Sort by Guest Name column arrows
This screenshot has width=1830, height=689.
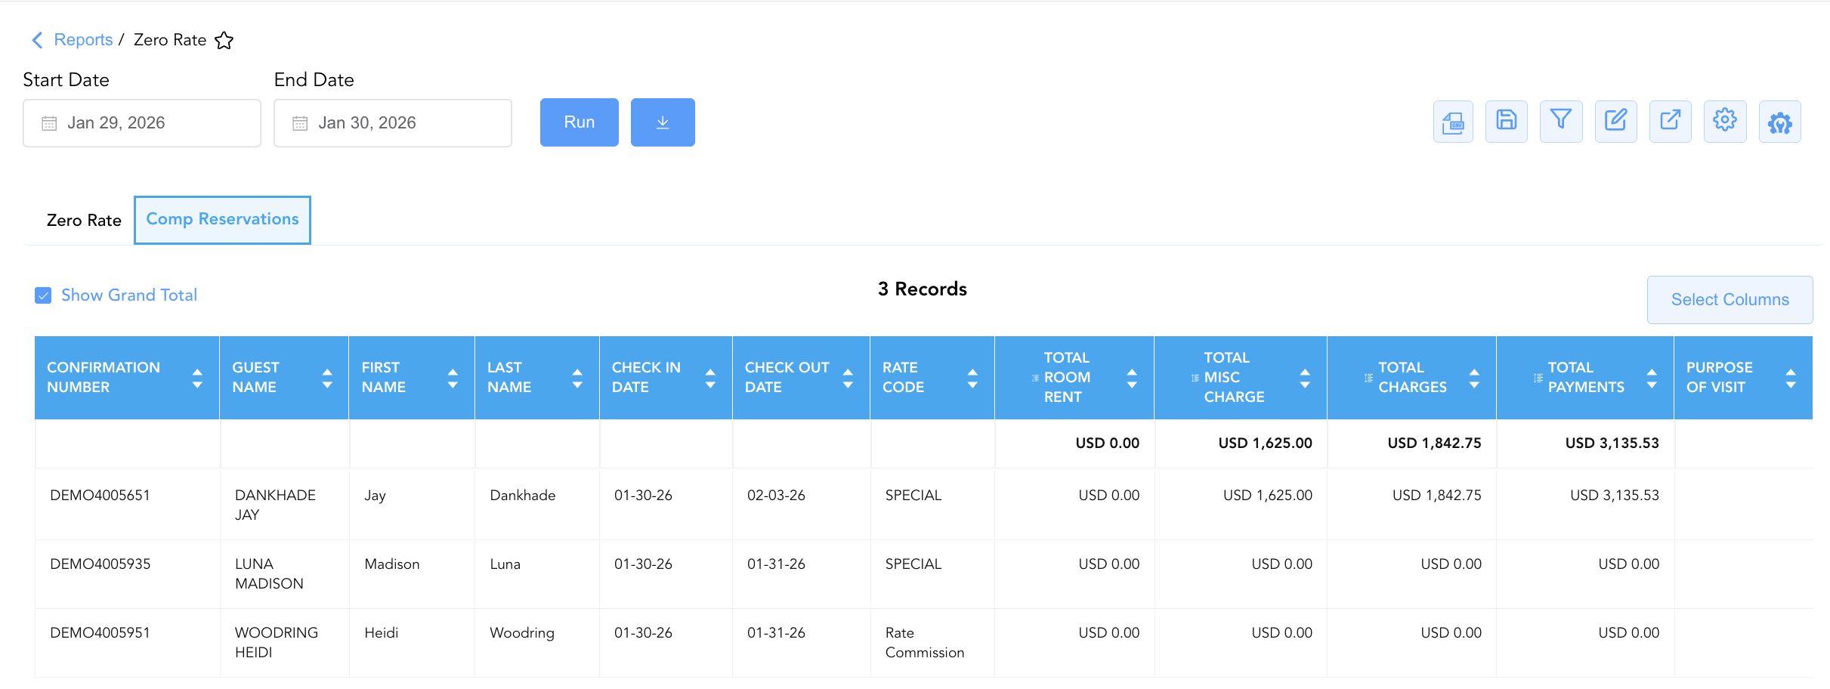[x=327, y=378]
